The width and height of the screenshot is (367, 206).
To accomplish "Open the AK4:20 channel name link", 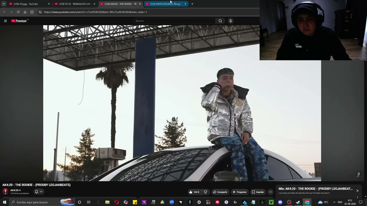I will pyautogui.click(x=14, y=190).
